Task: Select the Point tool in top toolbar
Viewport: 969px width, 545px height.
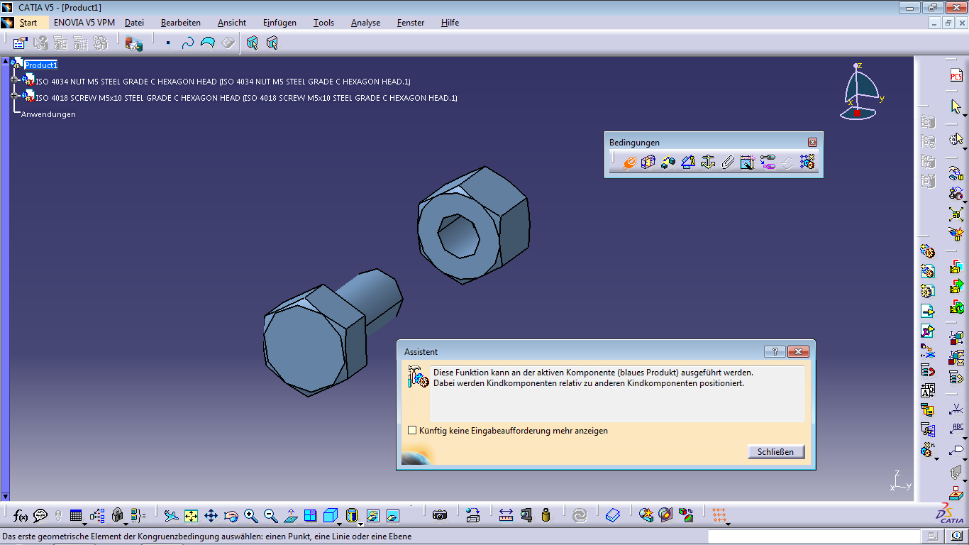Action: point(168,43)
